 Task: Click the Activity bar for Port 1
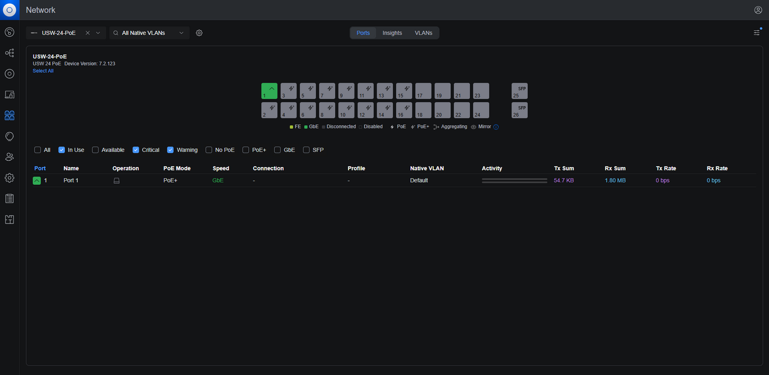point(514,181)
